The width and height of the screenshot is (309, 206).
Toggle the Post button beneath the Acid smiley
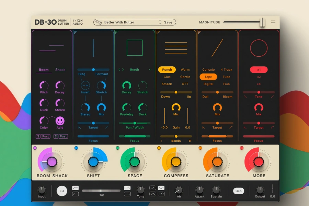[x=63, y=136]
